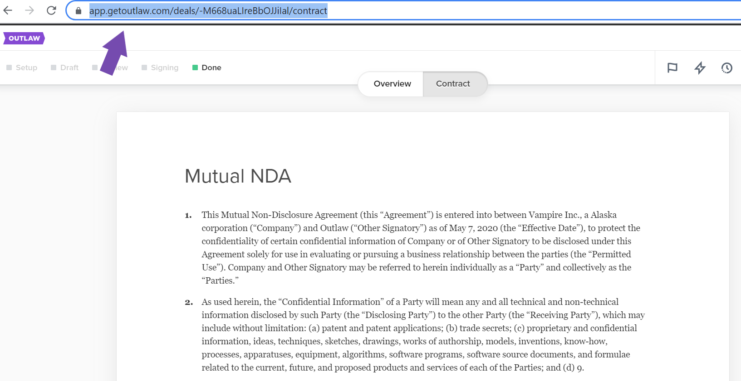This screenshot has width=741, height=381.
Task: Open the version history clock icon
Action: 727,68
